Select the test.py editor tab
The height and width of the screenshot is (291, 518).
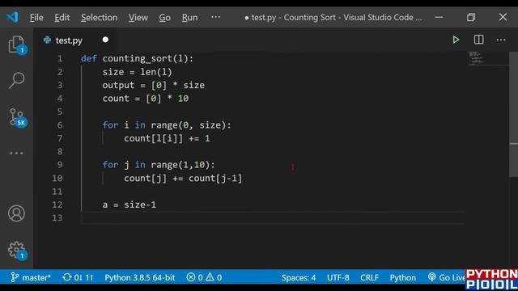69,40
